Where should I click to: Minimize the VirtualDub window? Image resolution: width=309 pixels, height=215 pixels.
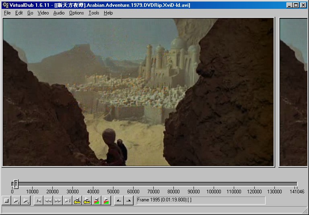point(289,5)
